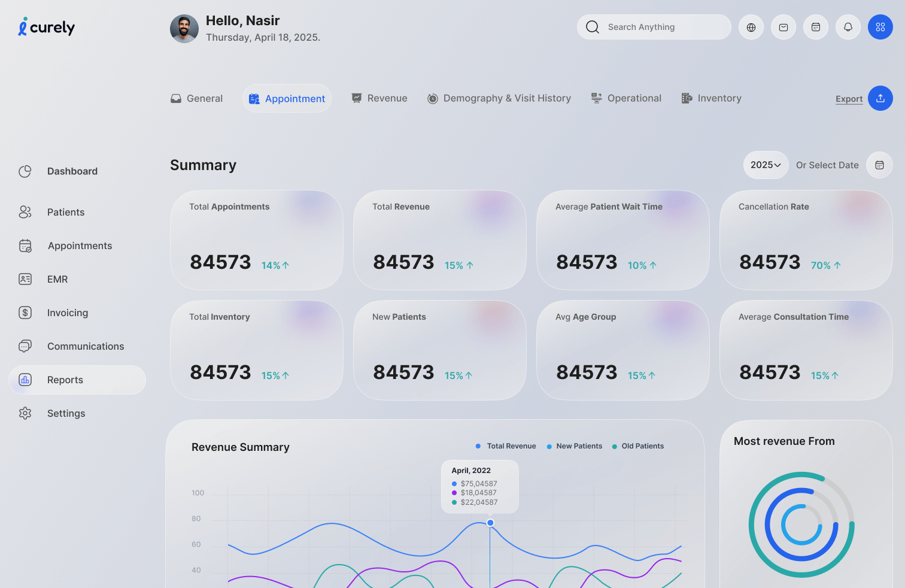This screenshot has height=588, width=905.
Task: Open the calendar icon in header
Action: click(x=816, y=27)
